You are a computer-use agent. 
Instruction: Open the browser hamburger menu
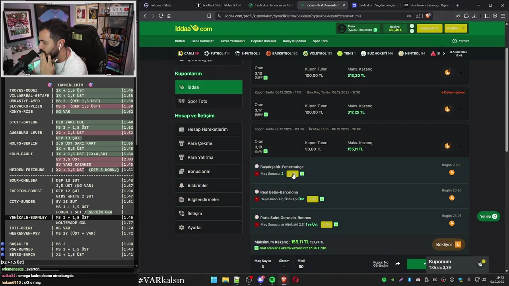pos(503,16)
